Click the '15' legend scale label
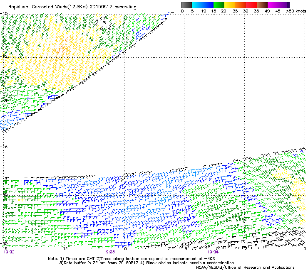This screenshot has width=308, height=270. pos(214,11)
